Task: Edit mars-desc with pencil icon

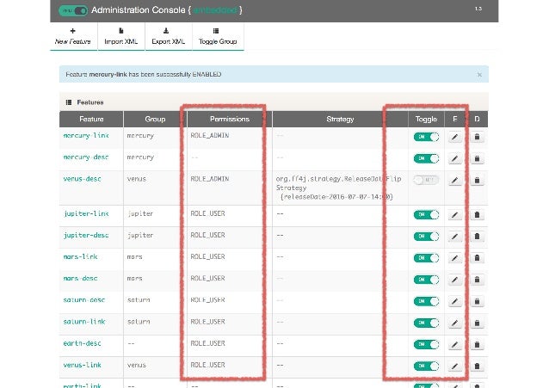Action: pyautogui.click(x=455, y=280)
